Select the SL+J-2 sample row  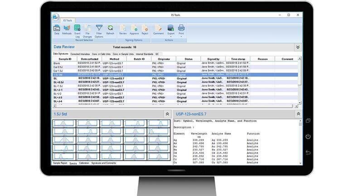click(x=175, y=93)
